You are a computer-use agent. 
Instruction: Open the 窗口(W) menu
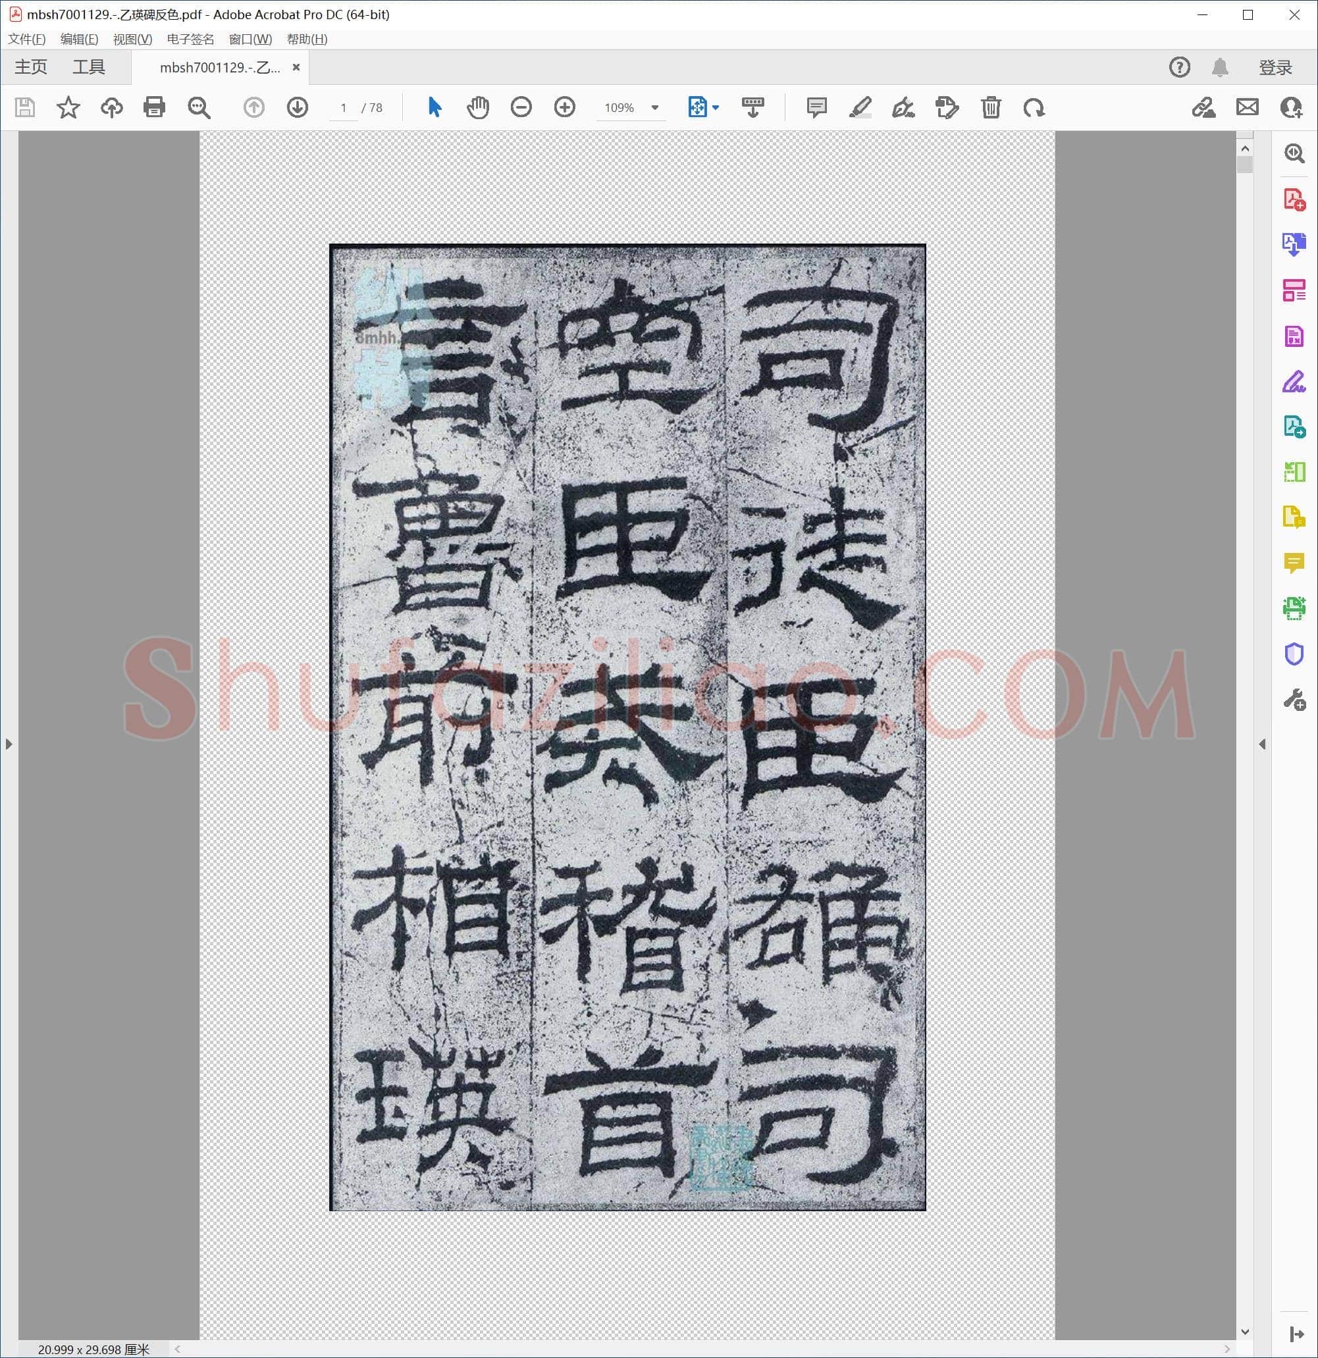(x=250, y=39)
